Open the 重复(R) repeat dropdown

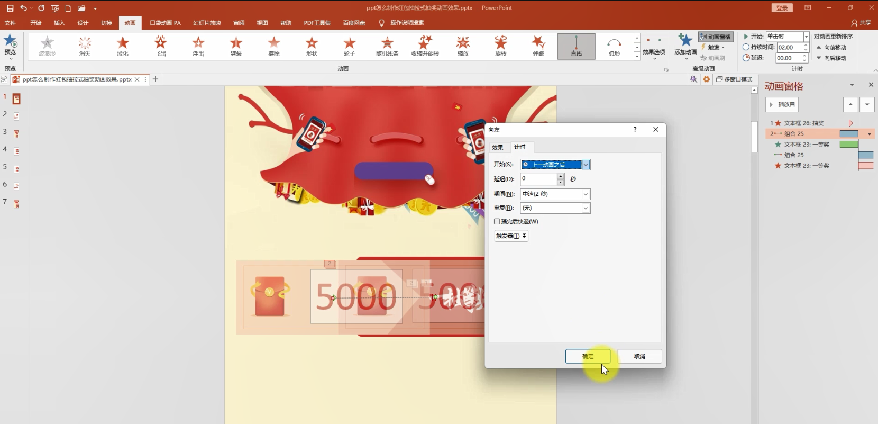[x=586, y=208]
